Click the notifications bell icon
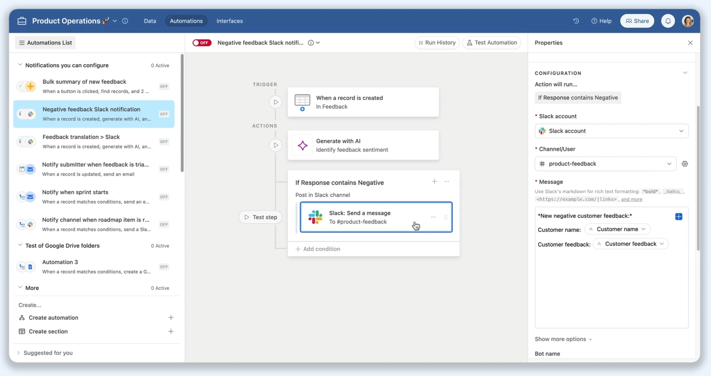 [x=668, y=21]
